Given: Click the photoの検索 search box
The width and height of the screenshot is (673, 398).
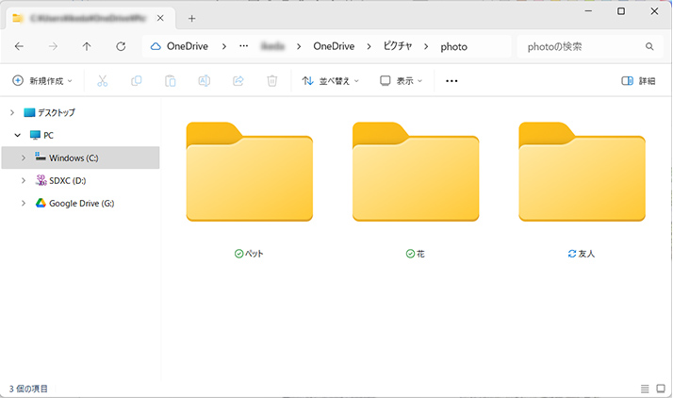Looking at the screenshot, I should tap(584, 46).
